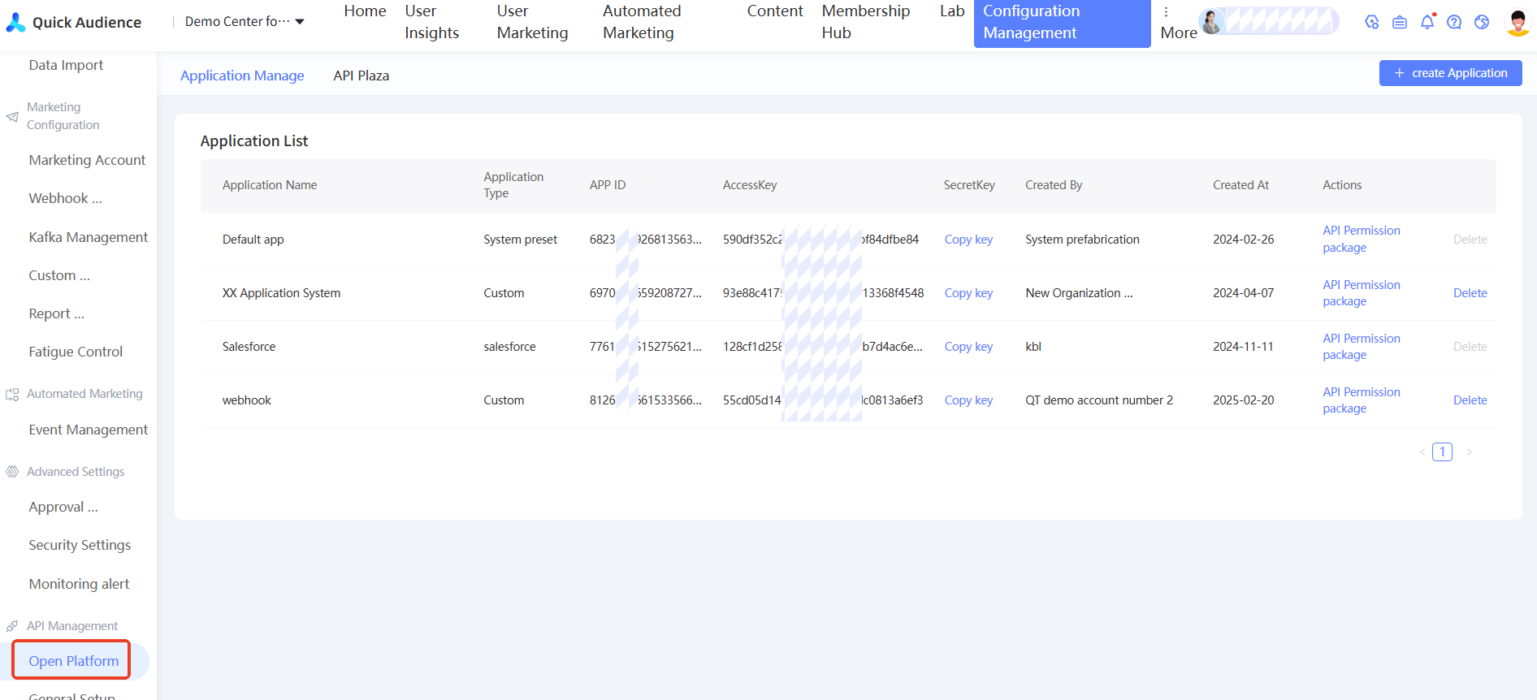
Task: Copy key for Default app
Action: click(x=968, y=240)
